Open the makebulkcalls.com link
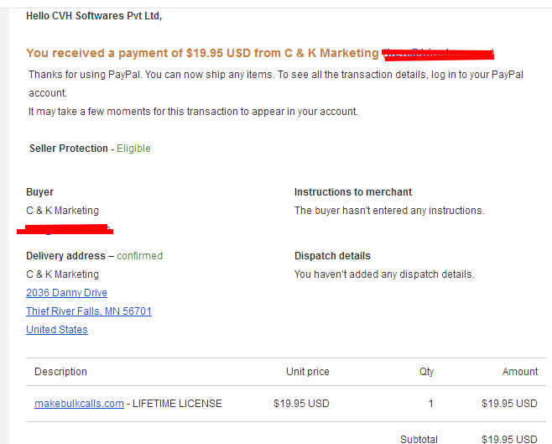This screenshot has width=552, height=444. [79, 404]
